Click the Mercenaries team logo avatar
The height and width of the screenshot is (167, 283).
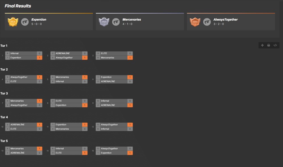[x=116, y=22]
